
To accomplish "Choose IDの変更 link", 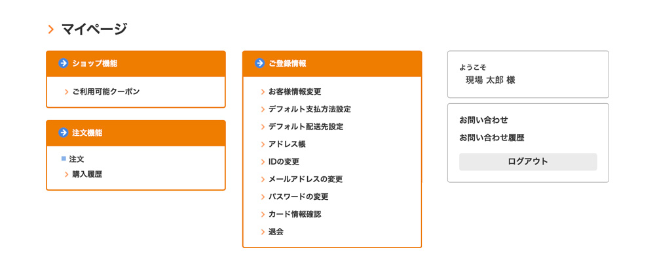I will pos(284,162).
